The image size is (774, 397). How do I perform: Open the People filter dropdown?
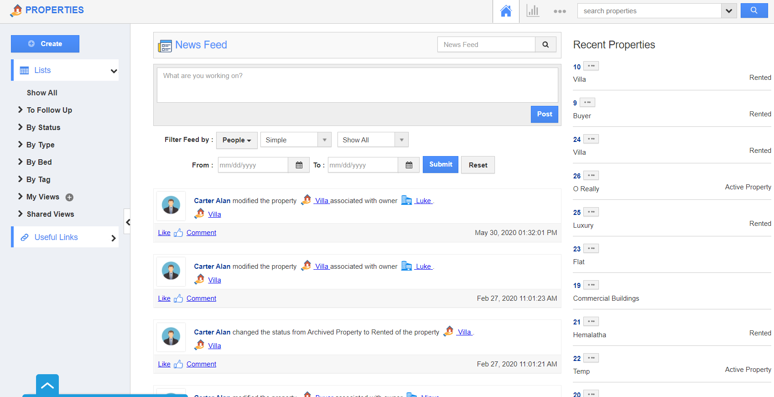(237, 140)
